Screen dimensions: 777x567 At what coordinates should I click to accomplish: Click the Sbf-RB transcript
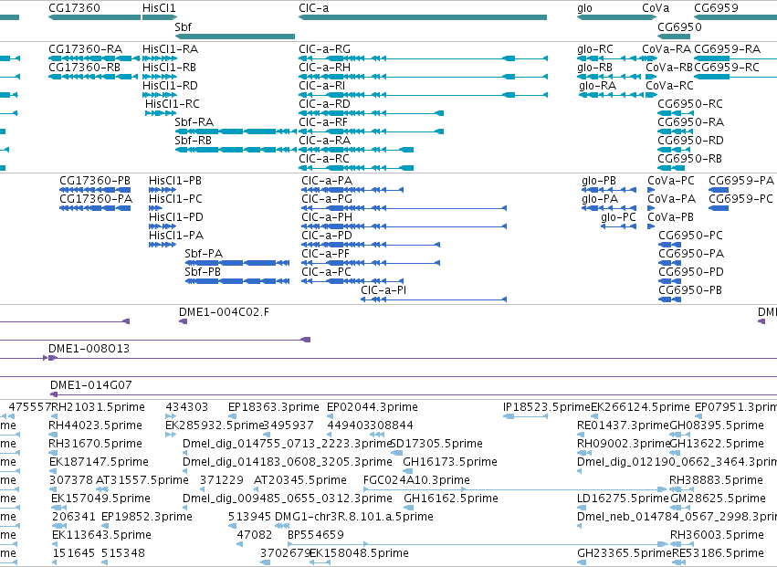pyautogui.click(x=236, y=150)
